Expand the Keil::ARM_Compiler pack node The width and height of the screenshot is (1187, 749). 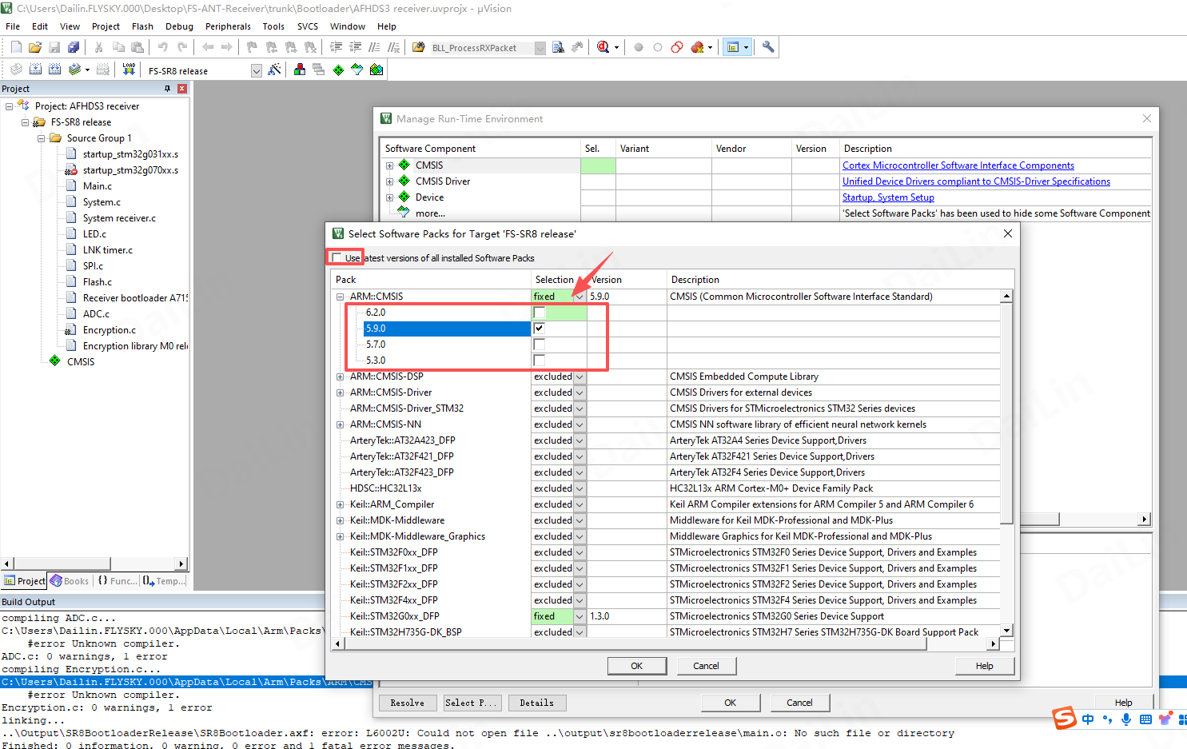[340, 504]
